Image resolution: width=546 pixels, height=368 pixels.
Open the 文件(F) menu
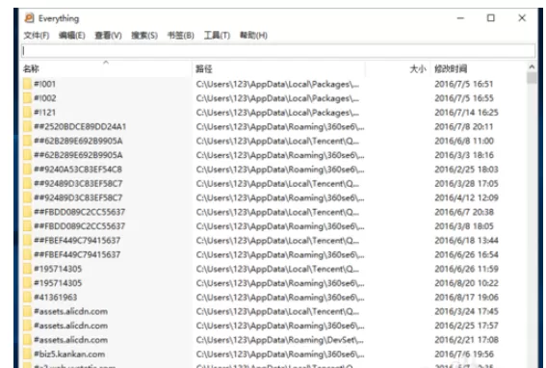(x=37, y=36)
